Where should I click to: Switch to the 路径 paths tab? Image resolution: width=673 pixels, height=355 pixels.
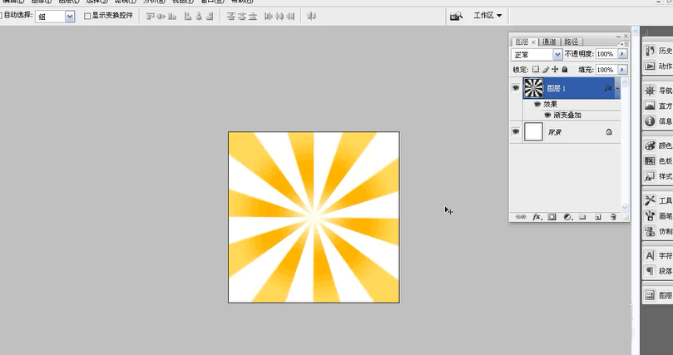pyautogui.click(x=572, y=42)
